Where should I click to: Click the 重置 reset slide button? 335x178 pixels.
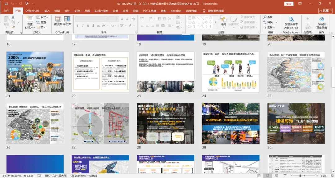[x=41, y=22]
